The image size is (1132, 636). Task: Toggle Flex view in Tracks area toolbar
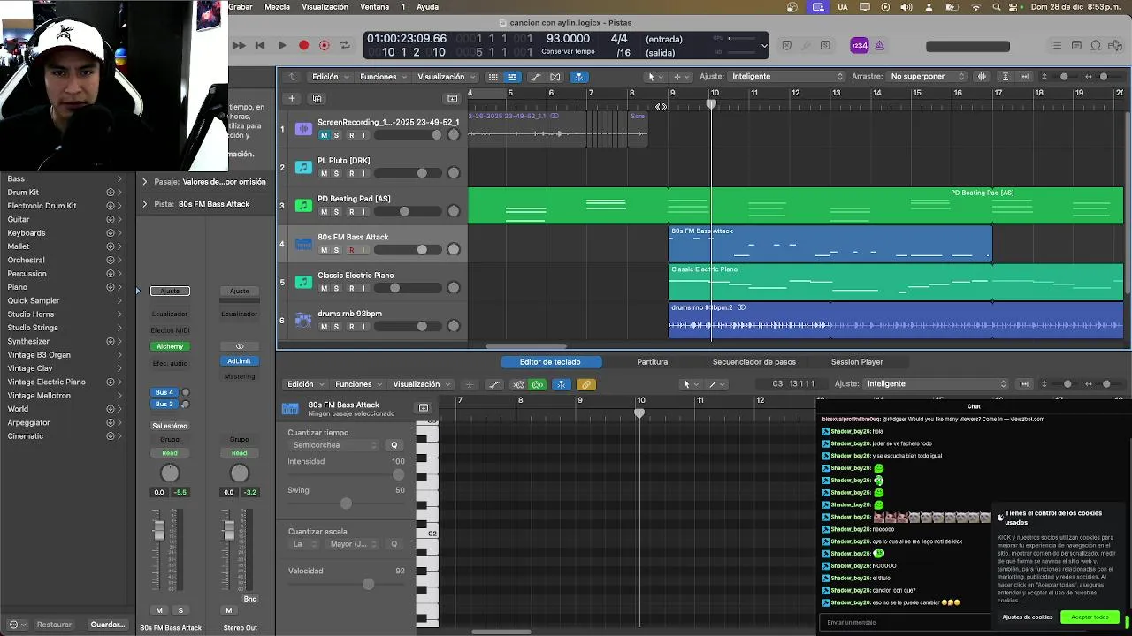pos(555,77)
